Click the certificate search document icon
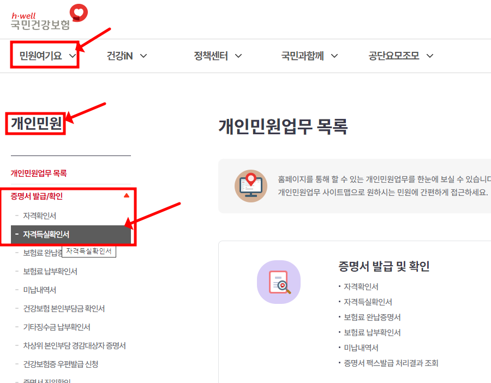The width and height of the screenshot is (491, 383). click(279, 282)
